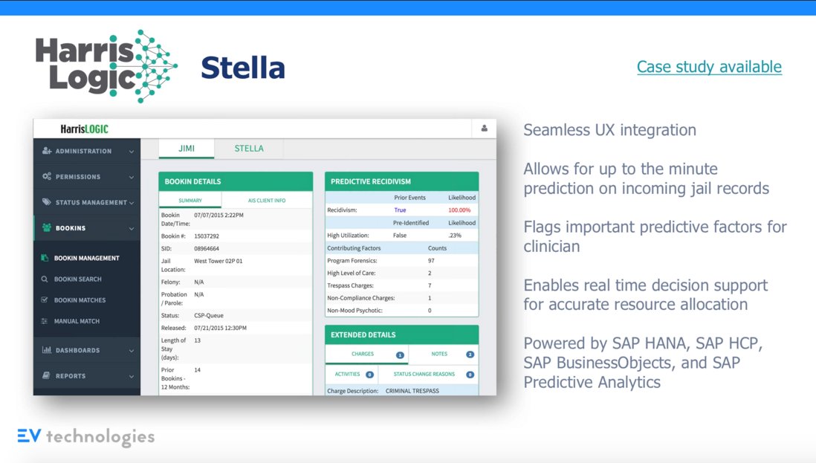Expand the Dashboards menu chevron

tap(131, 351)
